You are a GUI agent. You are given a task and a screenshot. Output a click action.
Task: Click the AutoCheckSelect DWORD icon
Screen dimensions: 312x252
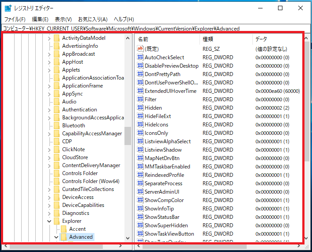(140, 57)
